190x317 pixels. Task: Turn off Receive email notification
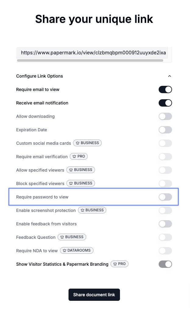tap(165, 103)
